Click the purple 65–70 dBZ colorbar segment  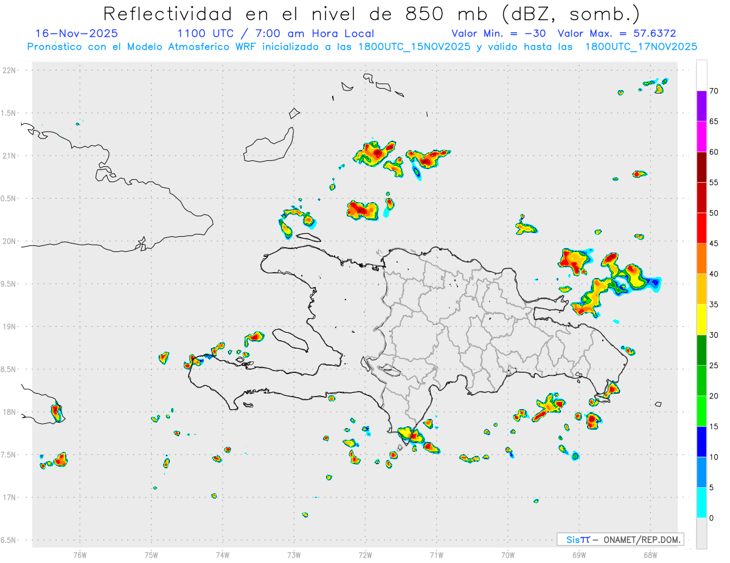pyautogui.click(x=701, y=106)
